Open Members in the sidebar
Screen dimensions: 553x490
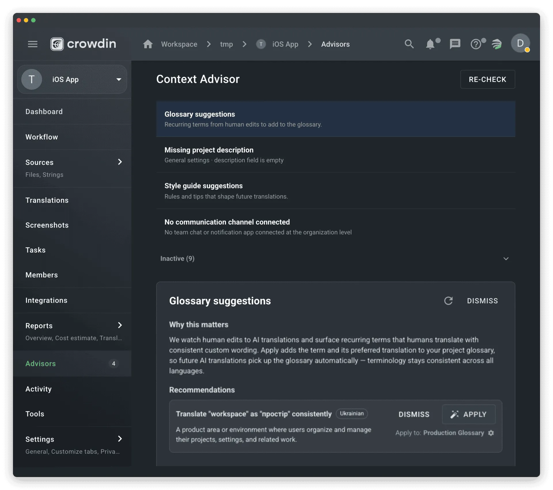(x=72, y=275)
